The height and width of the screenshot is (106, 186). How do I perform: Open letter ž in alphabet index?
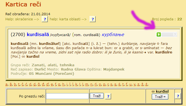coord(142,84)
